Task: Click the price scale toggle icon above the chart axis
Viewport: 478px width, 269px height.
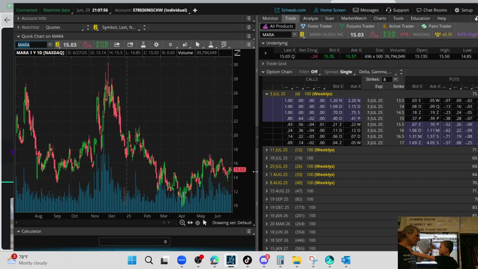Action: 237,53
